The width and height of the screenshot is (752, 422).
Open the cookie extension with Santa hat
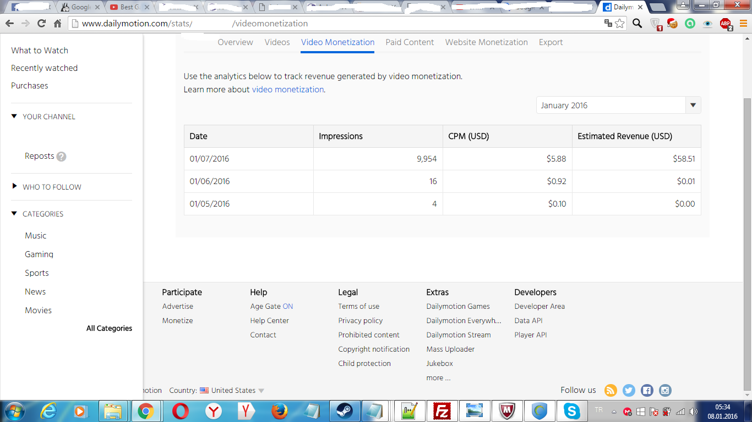pyautogui.click(x=672, y=24)
